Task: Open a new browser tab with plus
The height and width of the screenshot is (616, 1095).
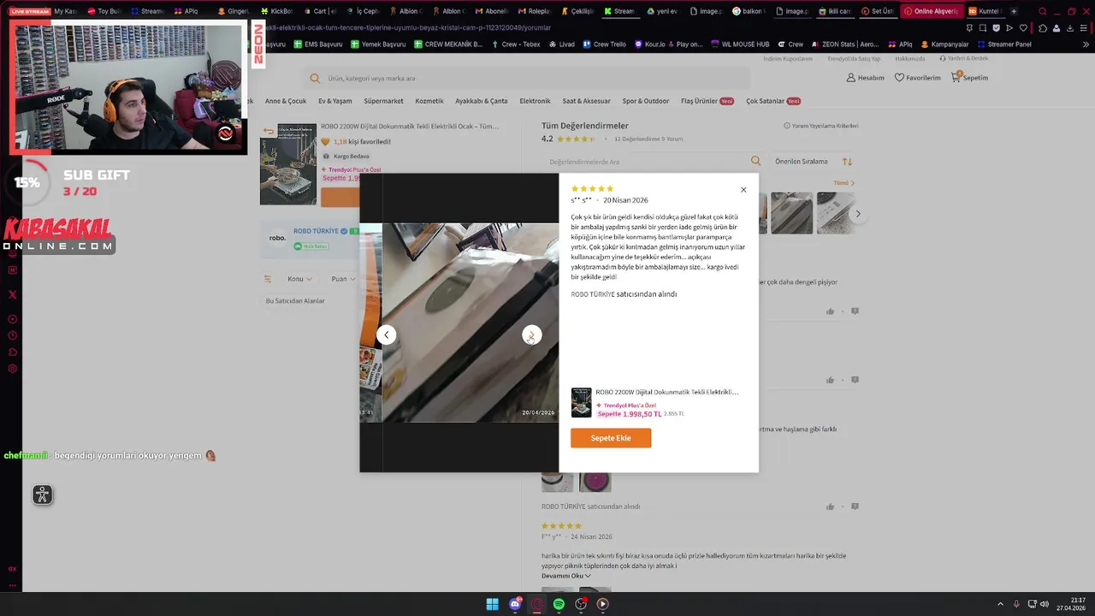Action: click(1014, 11)
